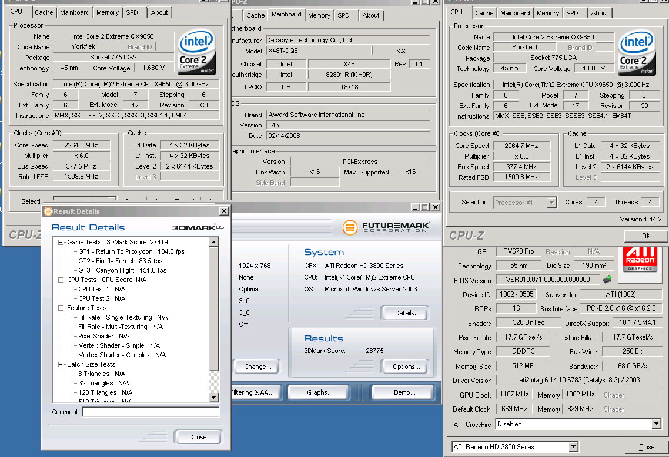The width and height of the screenshot is (669, 457).
Task: Select GT1 - Return To Proxycon result row
Action: (132, 251)
